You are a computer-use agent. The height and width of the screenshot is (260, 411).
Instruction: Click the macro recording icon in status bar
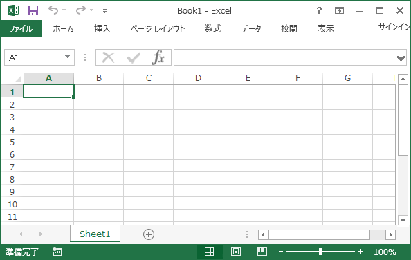(x=57, y=252)
